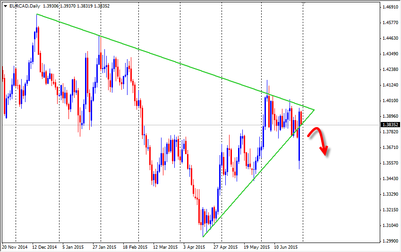This screenshot has height=252, width=401.
Task: Click the chart shift marker triangle
Action: tap(303, 4)
